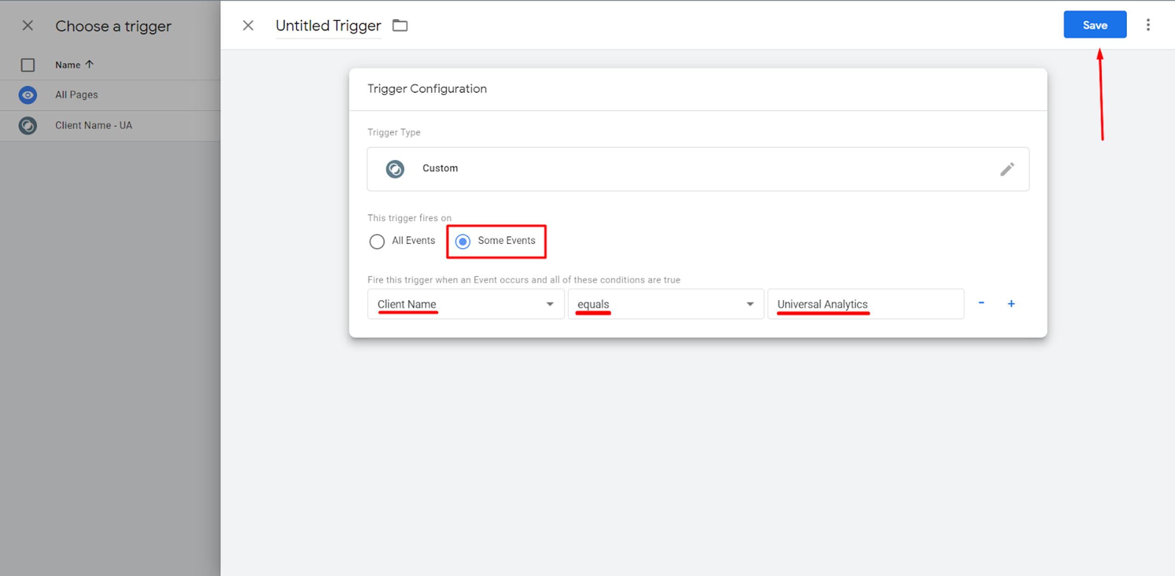Open the equals operator dropdown
1175x576 pixels.
click(x=665, y=304)
